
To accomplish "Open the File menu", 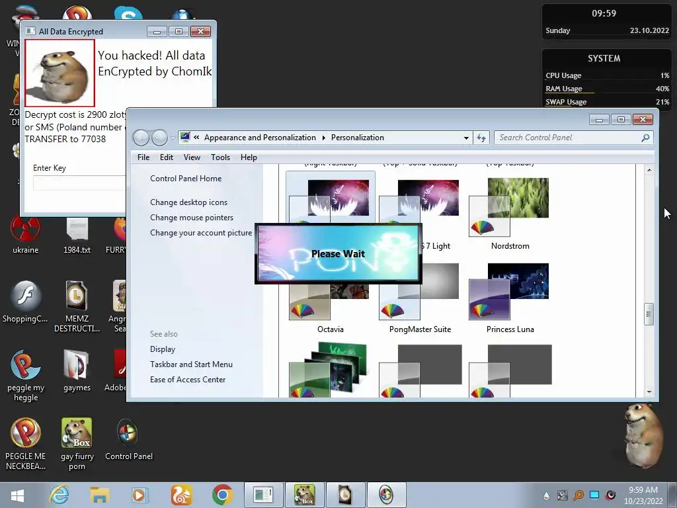I will click(143, 157).
